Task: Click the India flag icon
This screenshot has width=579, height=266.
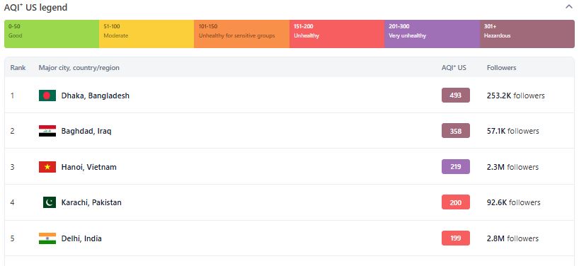Action: pyautogui.click(x=47, y=238)
